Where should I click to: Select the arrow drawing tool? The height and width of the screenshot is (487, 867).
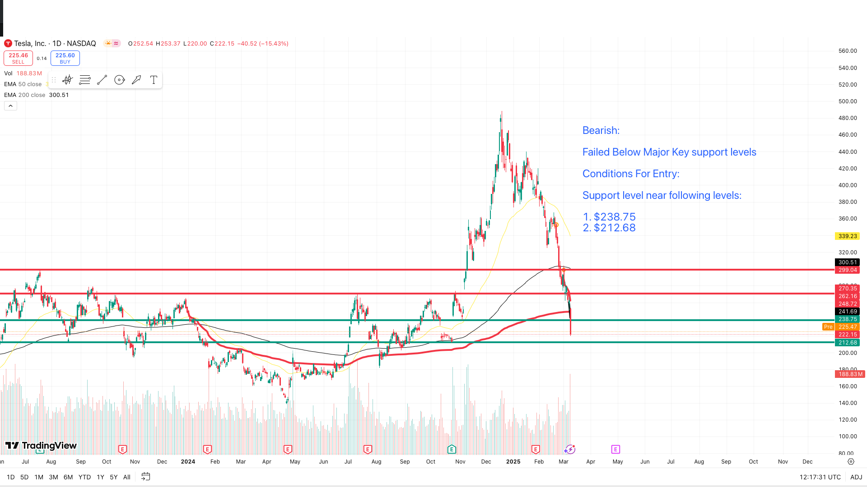(136, 80)
